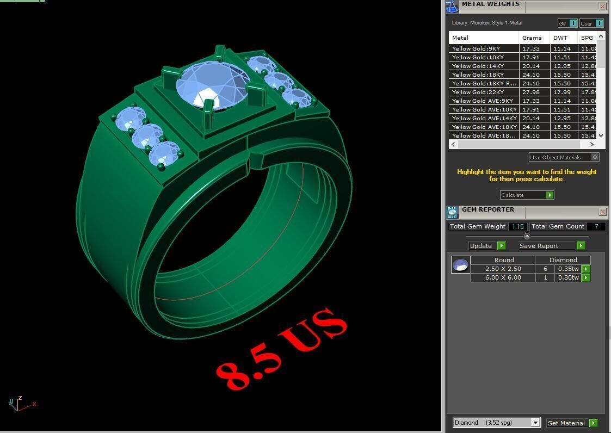Click the 0.35tw weight cell
Viewport: 611px width, 433px height.
pos(568,269)
